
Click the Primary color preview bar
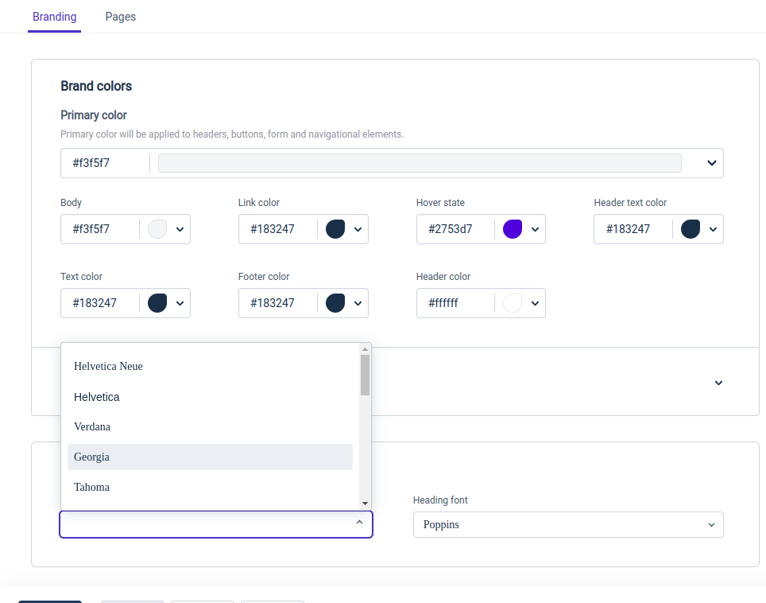click(x=420, y=163)
